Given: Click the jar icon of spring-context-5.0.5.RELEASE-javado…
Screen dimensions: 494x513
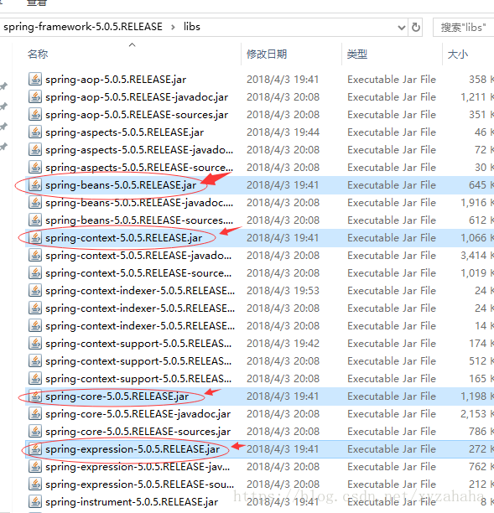Looking at the screenshot, I should click(35, 256).
